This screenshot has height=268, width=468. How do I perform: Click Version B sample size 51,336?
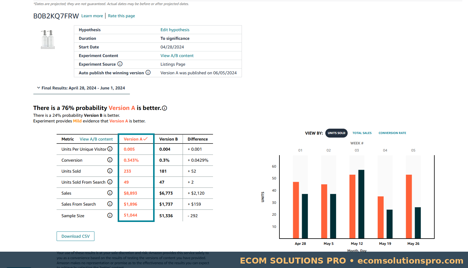(x=166, y=216)
